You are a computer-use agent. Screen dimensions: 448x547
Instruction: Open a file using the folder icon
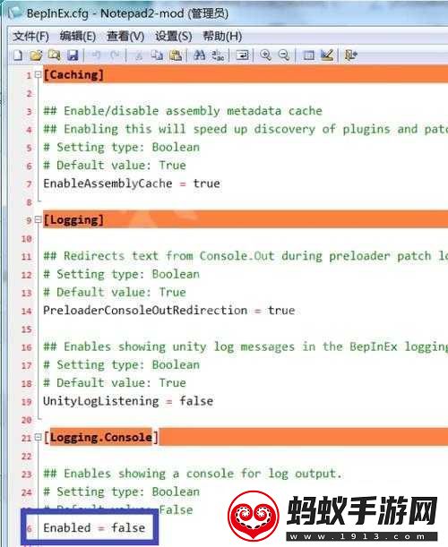(x=36, y=56)
